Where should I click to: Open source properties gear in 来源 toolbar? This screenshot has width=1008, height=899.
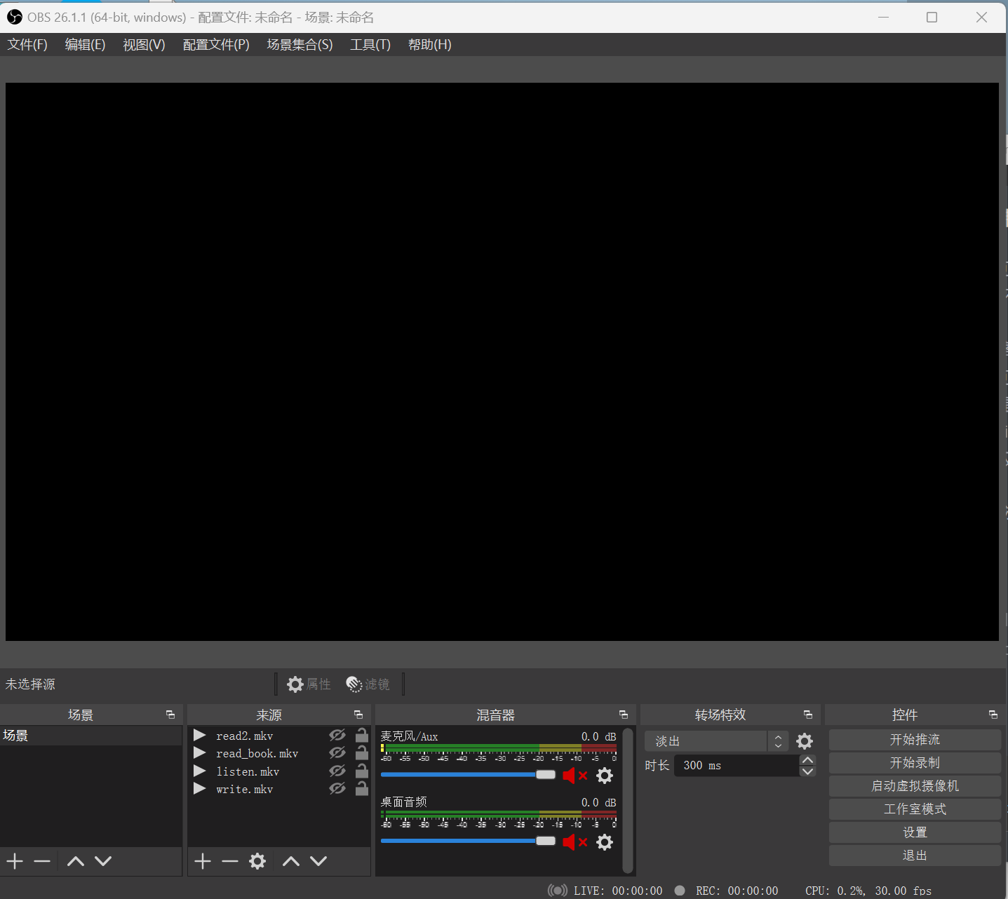click(257, 861)
